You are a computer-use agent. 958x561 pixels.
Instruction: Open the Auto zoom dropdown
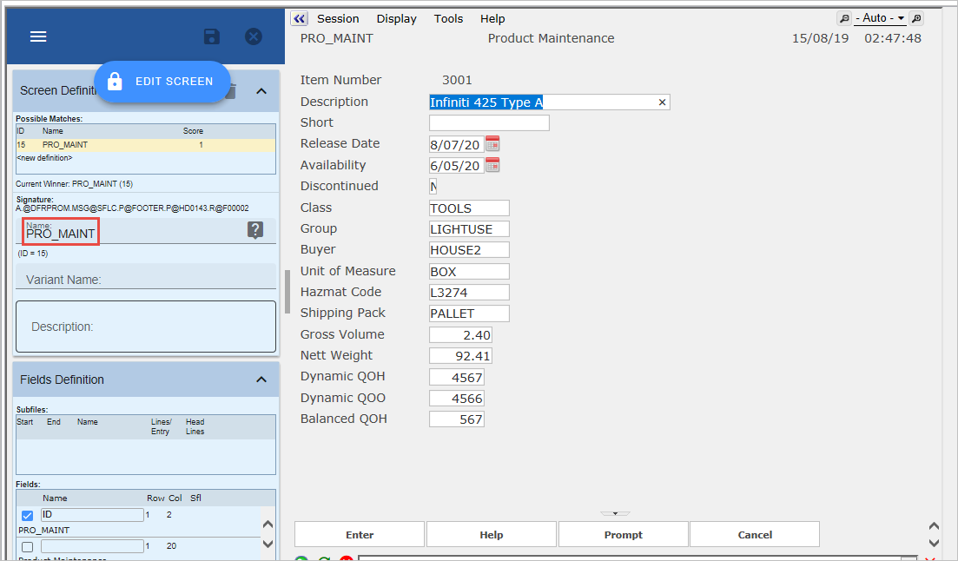tap(880, 18)
